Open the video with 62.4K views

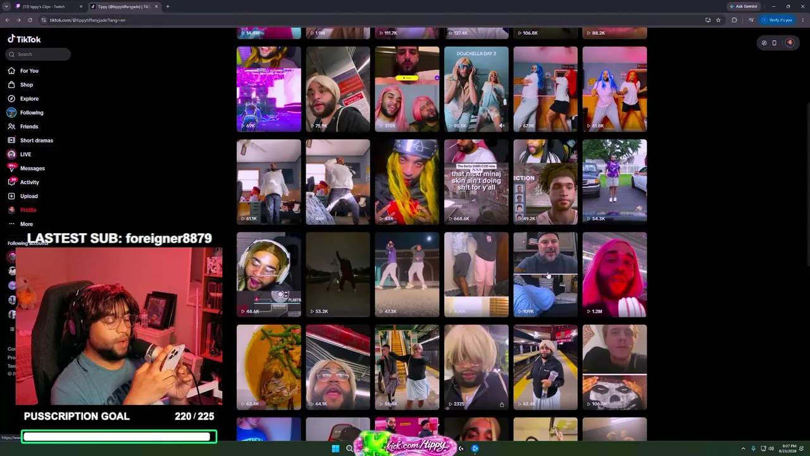click(x=545, y=367)
